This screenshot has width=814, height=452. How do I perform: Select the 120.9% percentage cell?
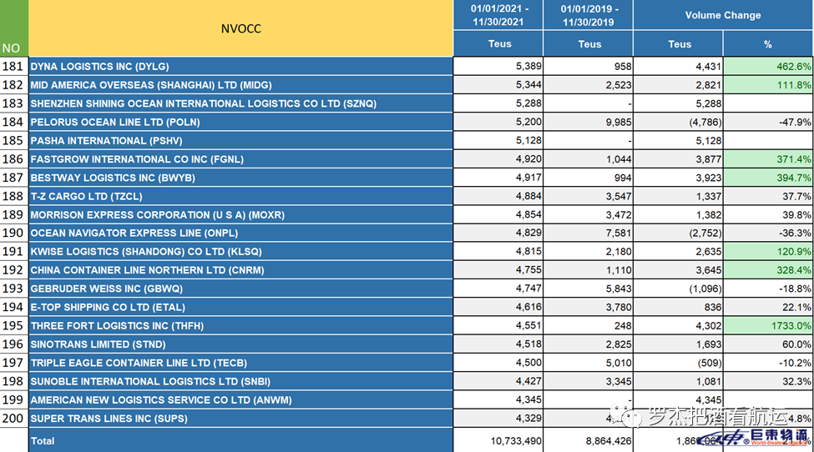[x=768, y=252]
